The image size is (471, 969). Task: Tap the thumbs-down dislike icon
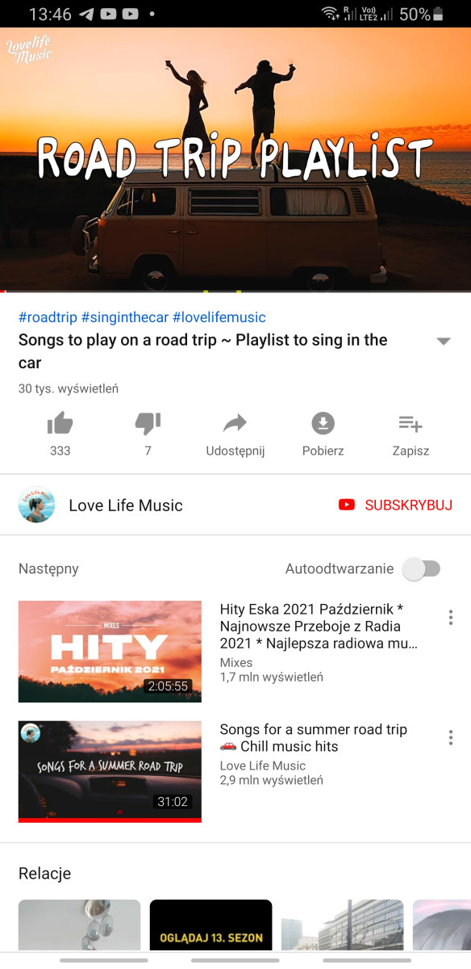coord(148,423)
